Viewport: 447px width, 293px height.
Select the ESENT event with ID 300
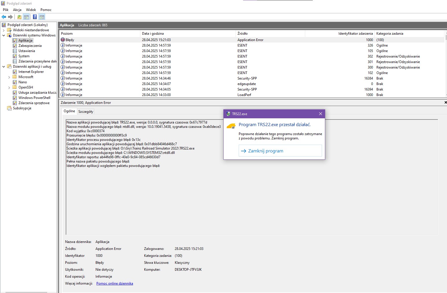[252, 67]
